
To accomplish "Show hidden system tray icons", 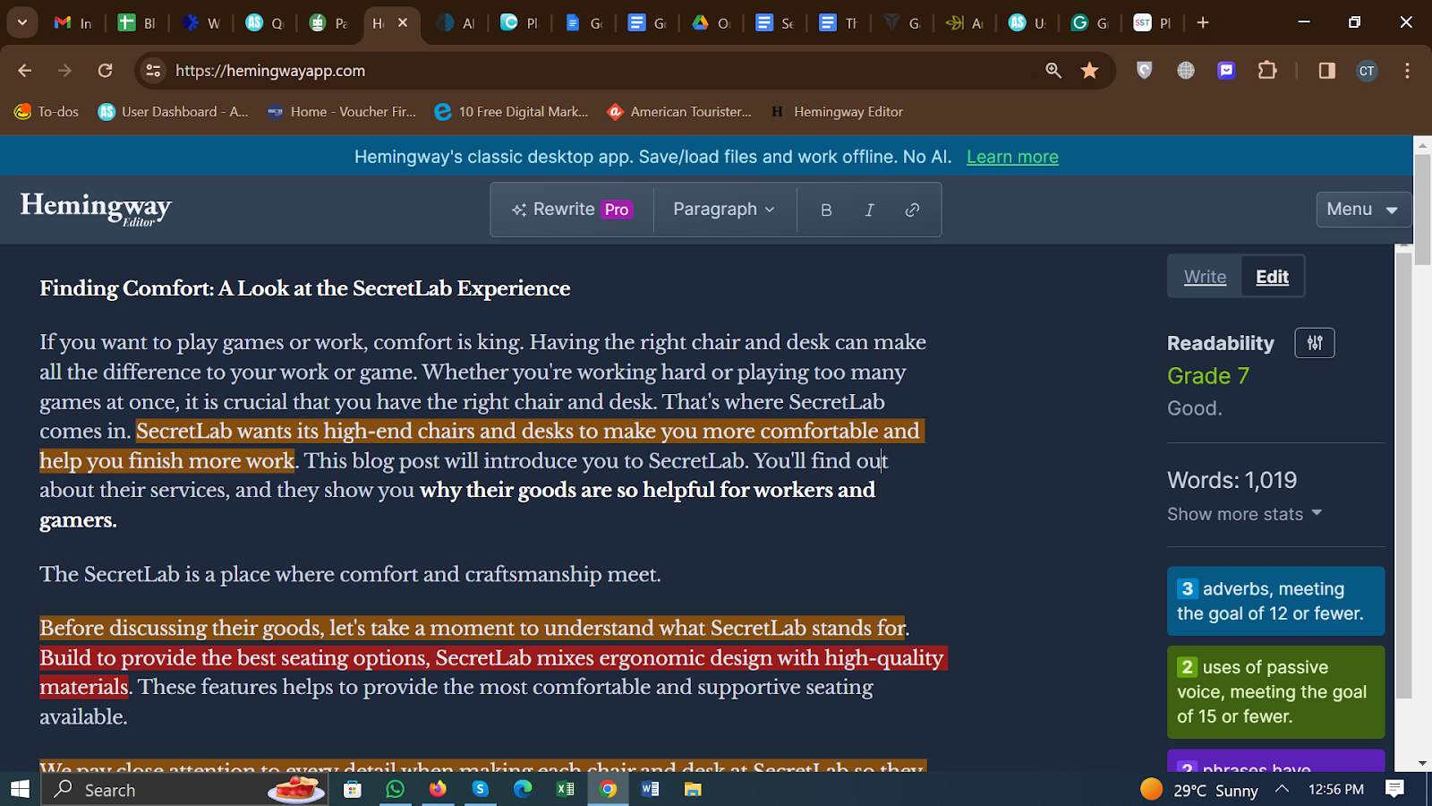I will 1282,789.
